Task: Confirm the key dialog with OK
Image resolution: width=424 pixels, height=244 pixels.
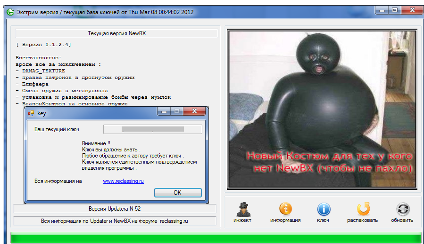Action: (x=178, y=192)
